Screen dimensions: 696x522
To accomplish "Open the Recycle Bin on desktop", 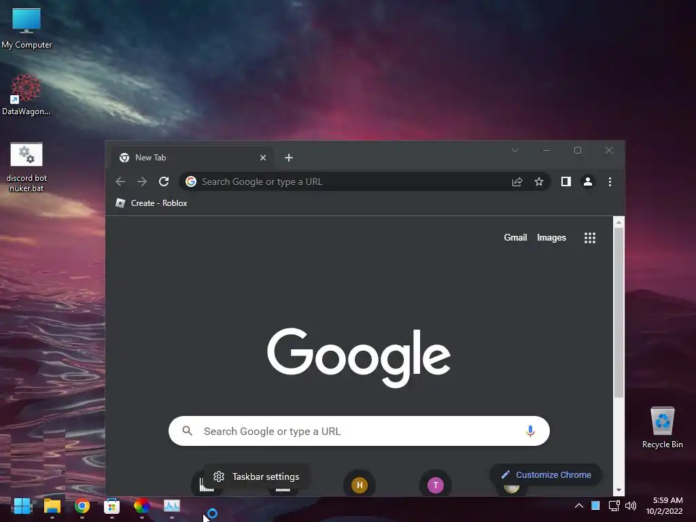I will pyautogui.click(x=662, y=427).
